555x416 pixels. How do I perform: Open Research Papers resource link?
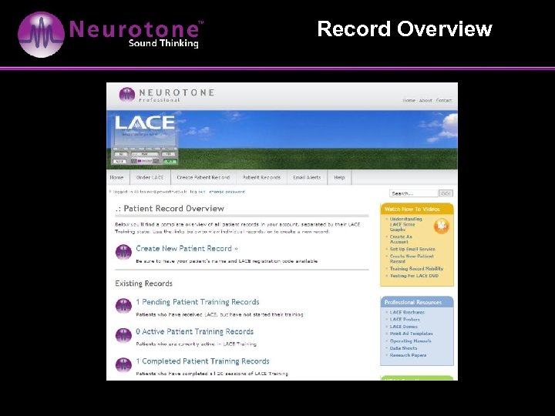pos(408,355)
